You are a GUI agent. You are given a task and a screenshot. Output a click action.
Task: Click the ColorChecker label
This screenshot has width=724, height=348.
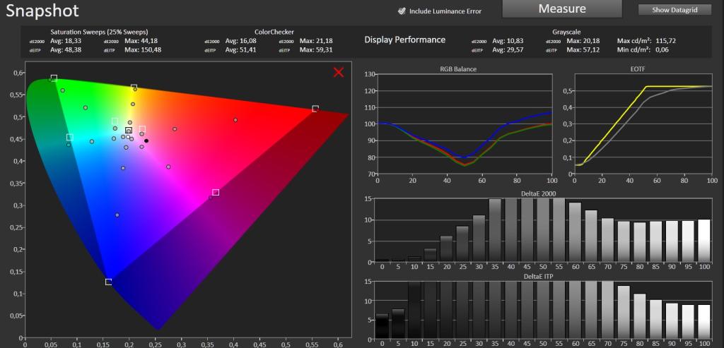click(274, 32)
